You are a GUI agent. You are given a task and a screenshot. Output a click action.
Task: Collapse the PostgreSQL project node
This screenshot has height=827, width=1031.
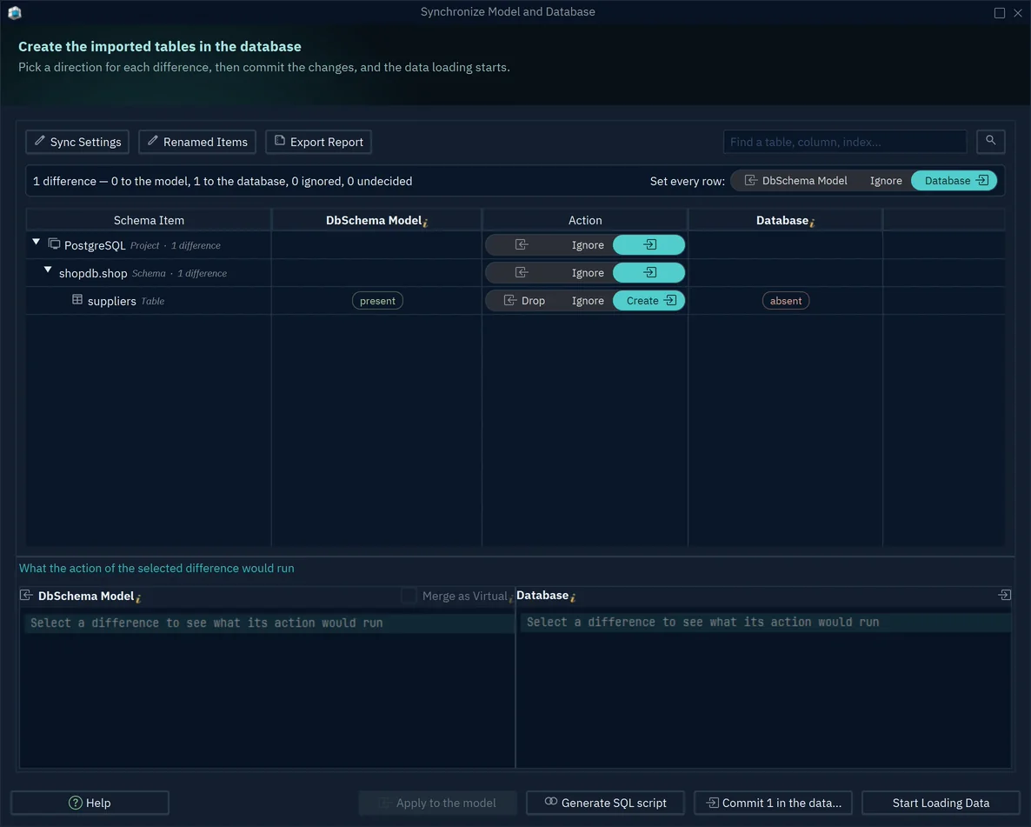point(37,243)
